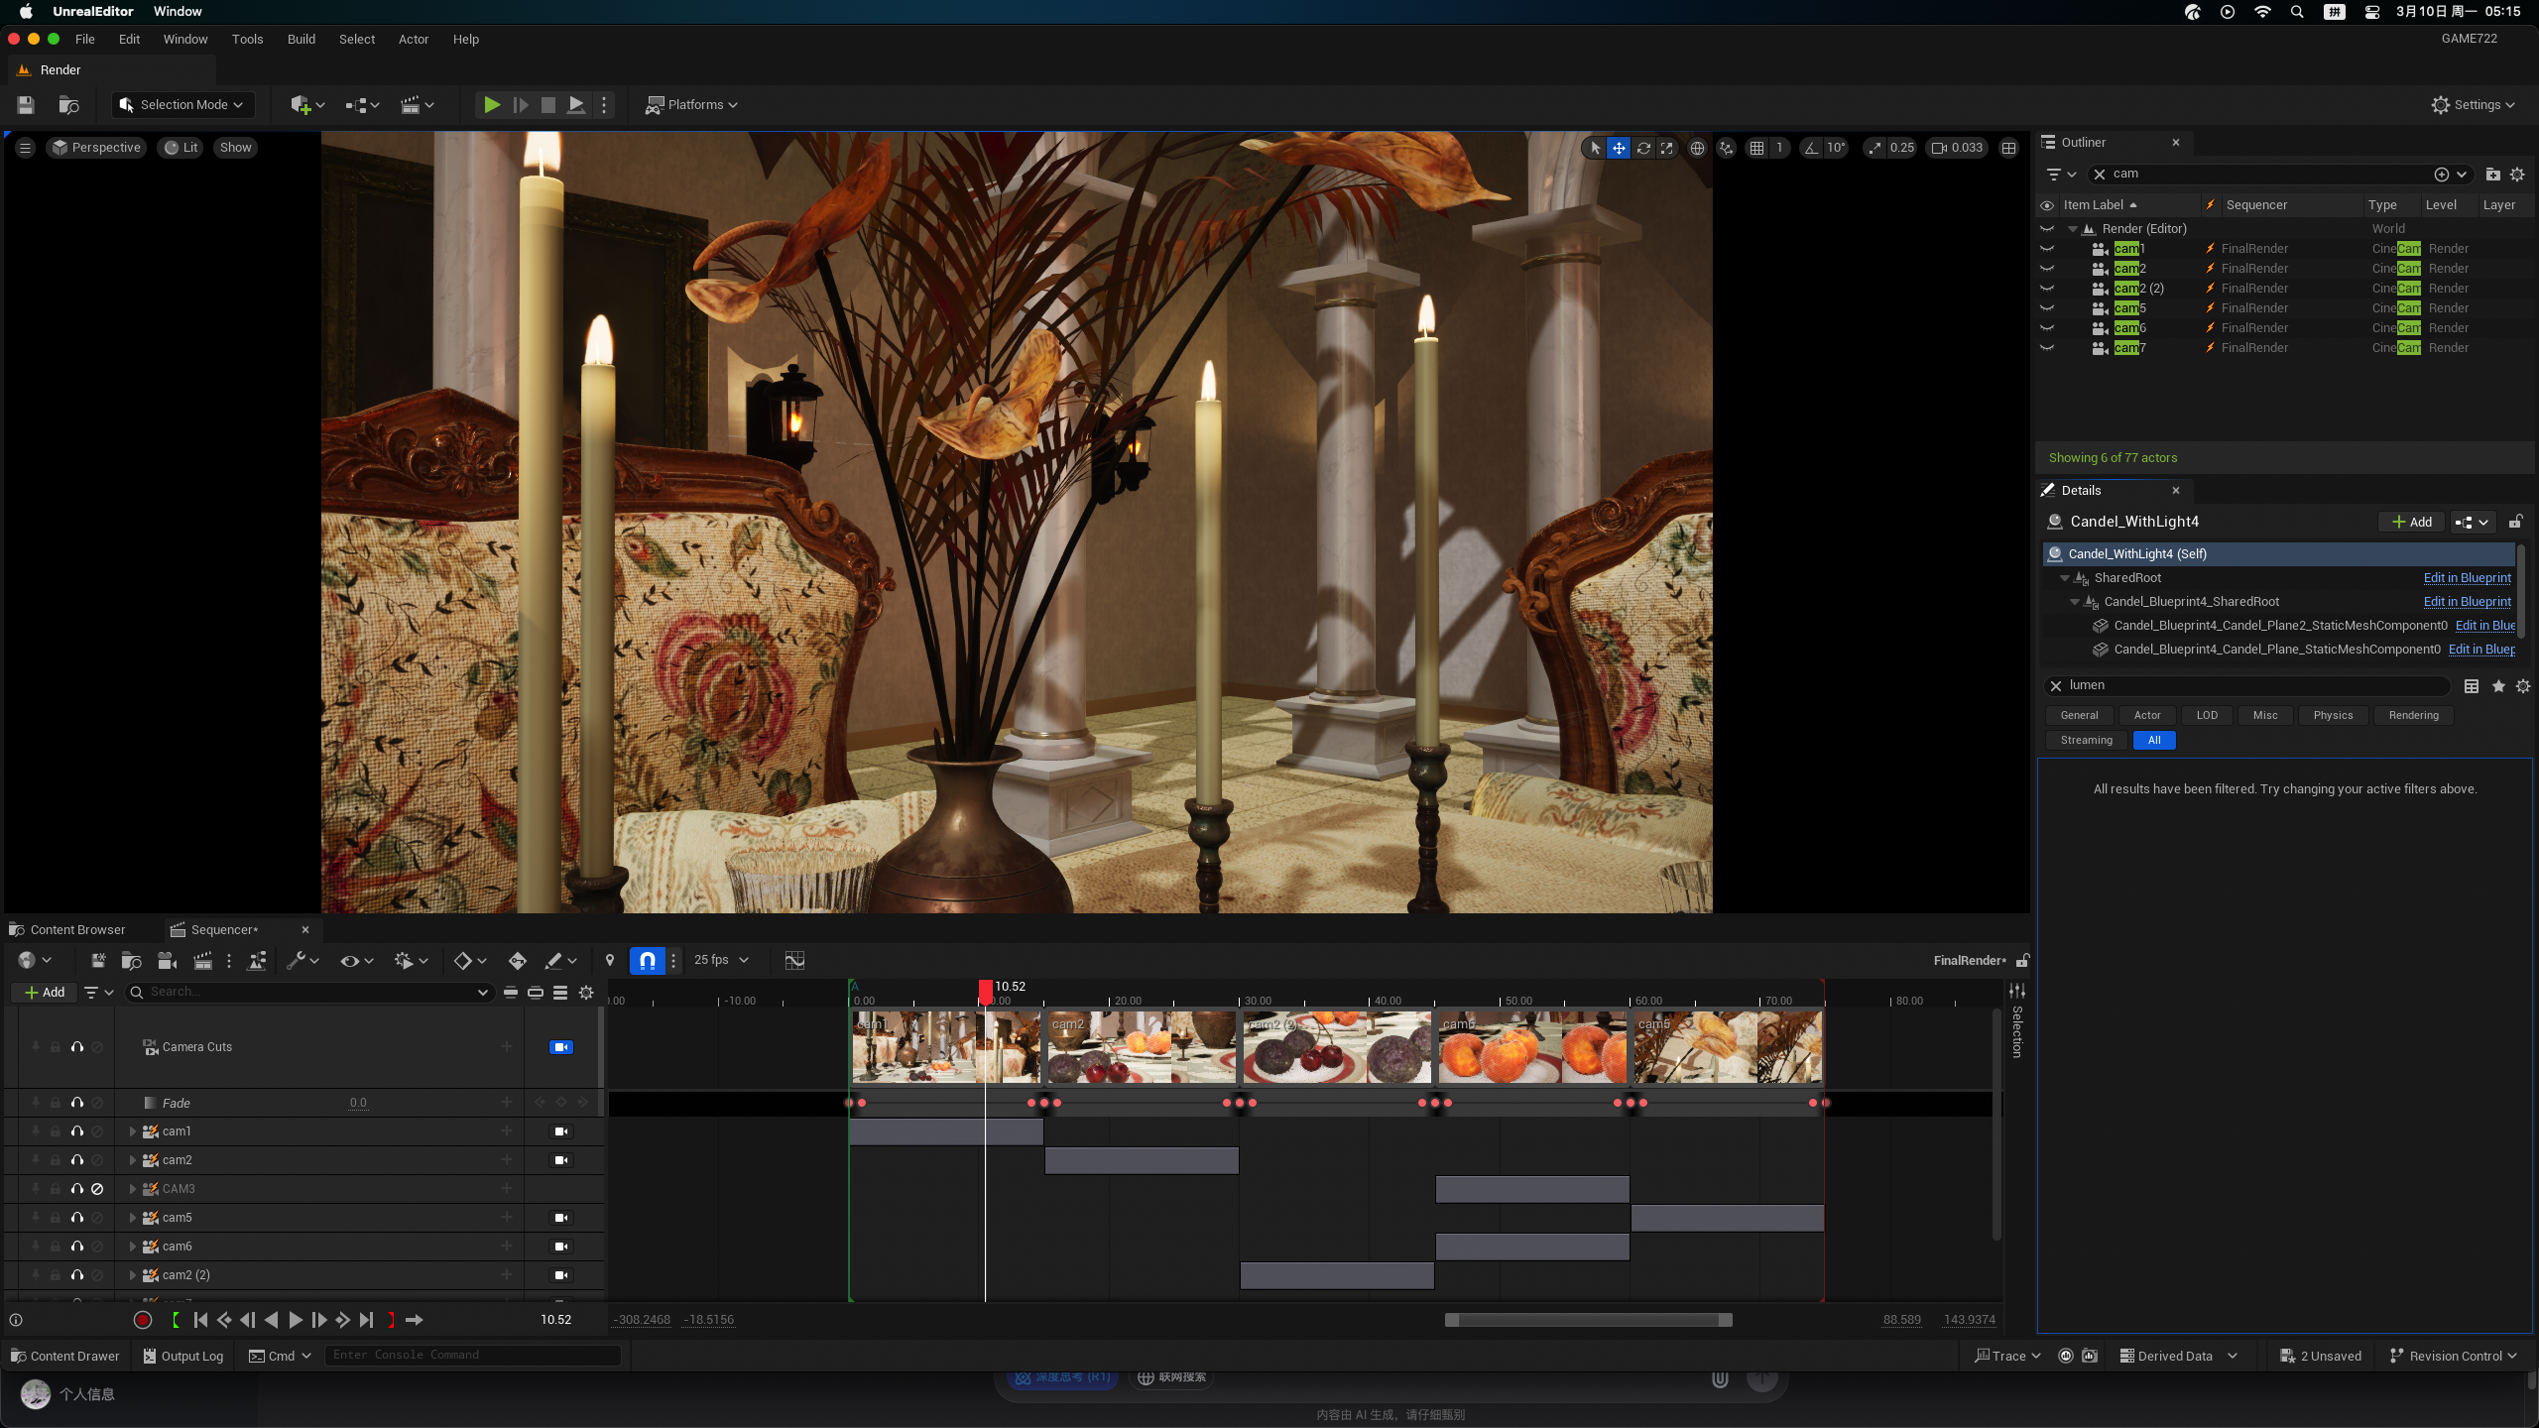2539x1428 pixels.
Task: Toggle sequencer snapping magnet icon
Action: tap(647, 960)
